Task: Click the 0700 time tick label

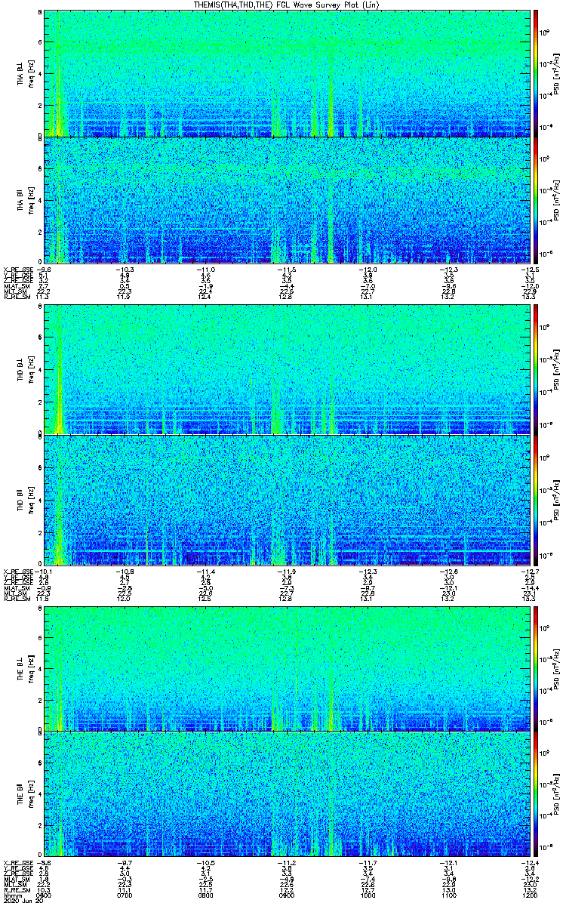Action: point(125,895)
